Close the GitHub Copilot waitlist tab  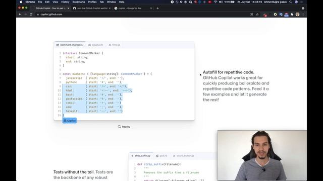[110, 8]
